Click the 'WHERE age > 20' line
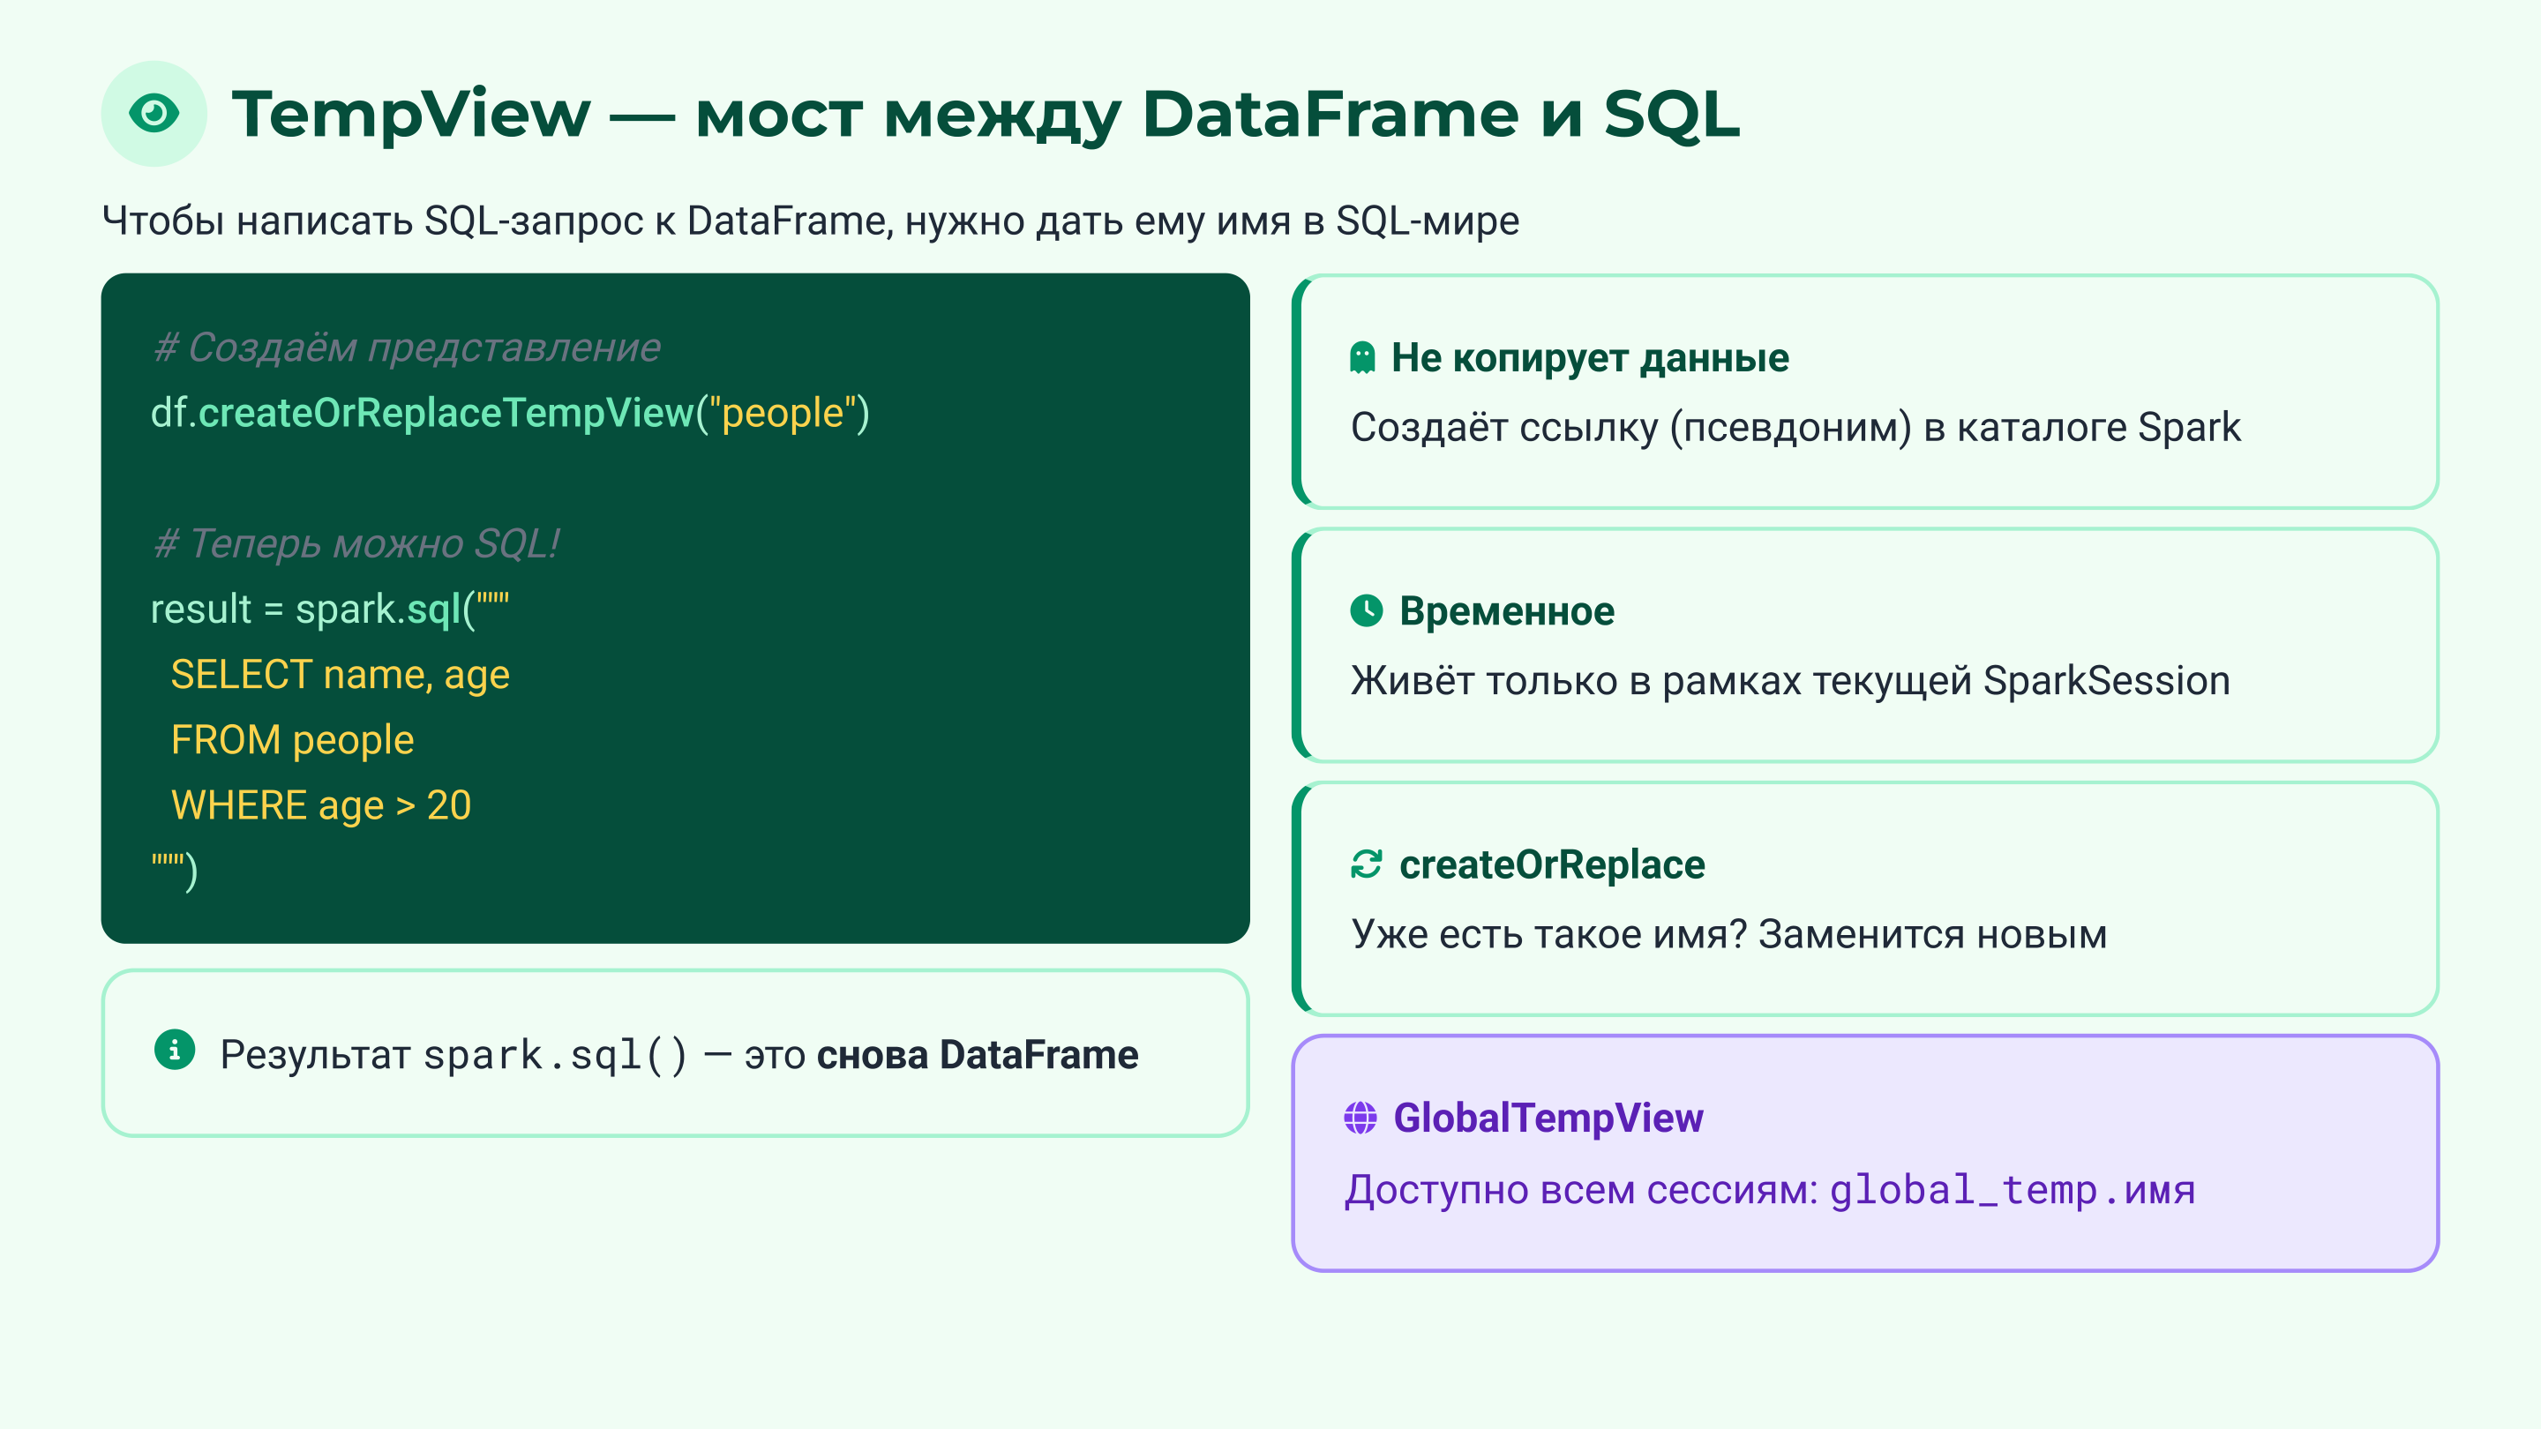 [x=320, y=804]
